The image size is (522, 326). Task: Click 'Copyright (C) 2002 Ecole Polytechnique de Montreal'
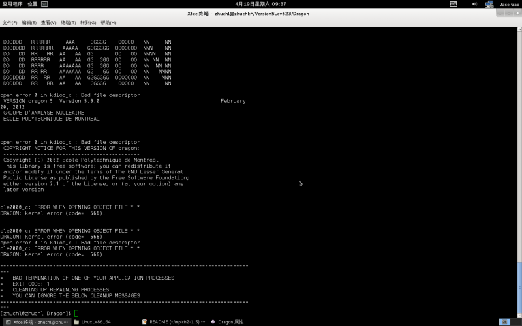click(80, 160)
